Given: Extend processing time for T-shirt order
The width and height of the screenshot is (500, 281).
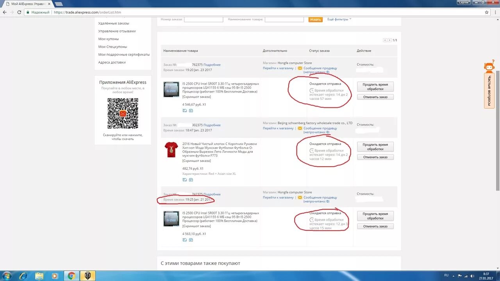Looking at the screenshot, I should coord(375,147).
